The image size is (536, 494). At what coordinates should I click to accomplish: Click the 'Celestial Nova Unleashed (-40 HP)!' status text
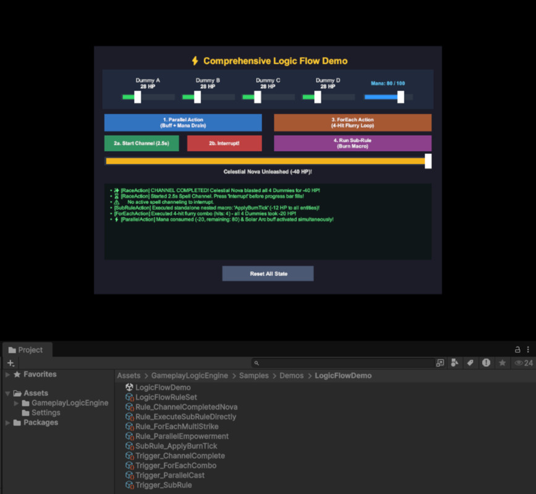268,172
